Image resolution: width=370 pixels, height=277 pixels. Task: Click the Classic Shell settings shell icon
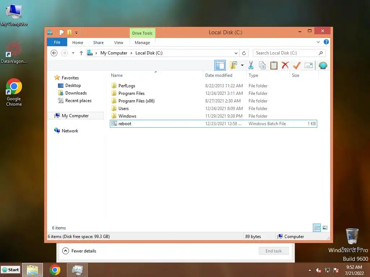[x=323, y=65]
